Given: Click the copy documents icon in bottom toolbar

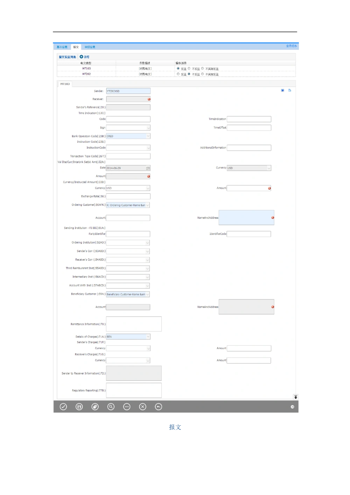Looking at the screenshot, I should (x=95, y=406).
